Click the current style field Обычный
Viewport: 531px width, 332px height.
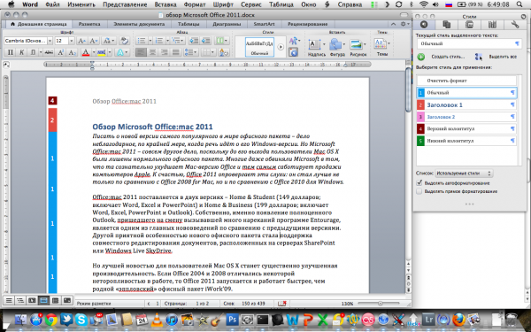point(469,43)
